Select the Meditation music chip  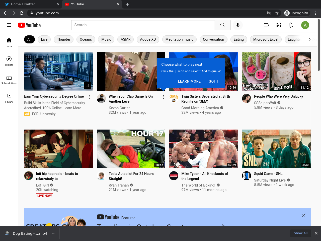[x=179, y=39]
